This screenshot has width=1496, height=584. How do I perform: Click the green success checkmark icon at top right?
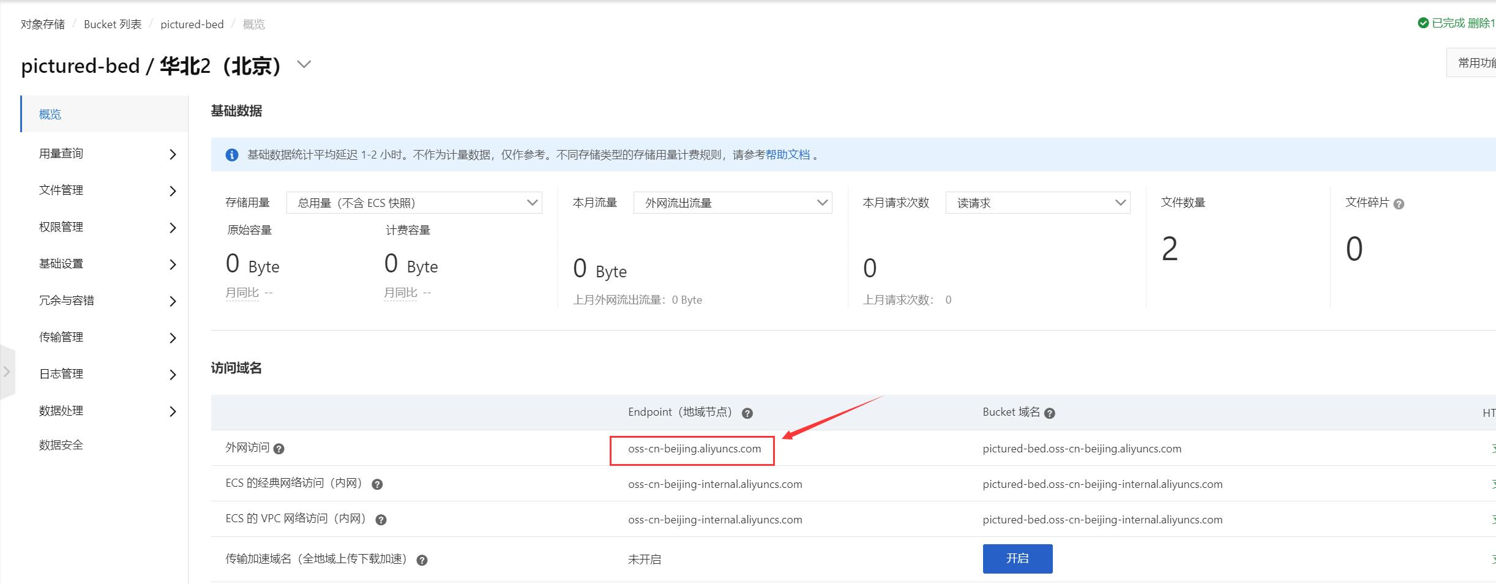[1423, 23]
